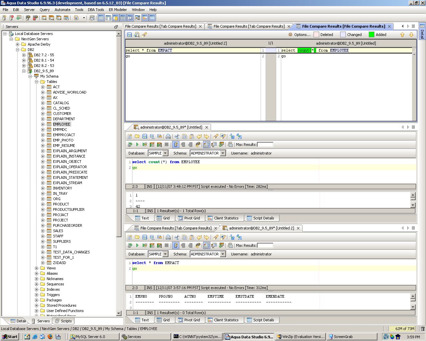426x341 pixels.
Task: Click green Execute arrow in upper query editor
Action: (x=137, y=145)
